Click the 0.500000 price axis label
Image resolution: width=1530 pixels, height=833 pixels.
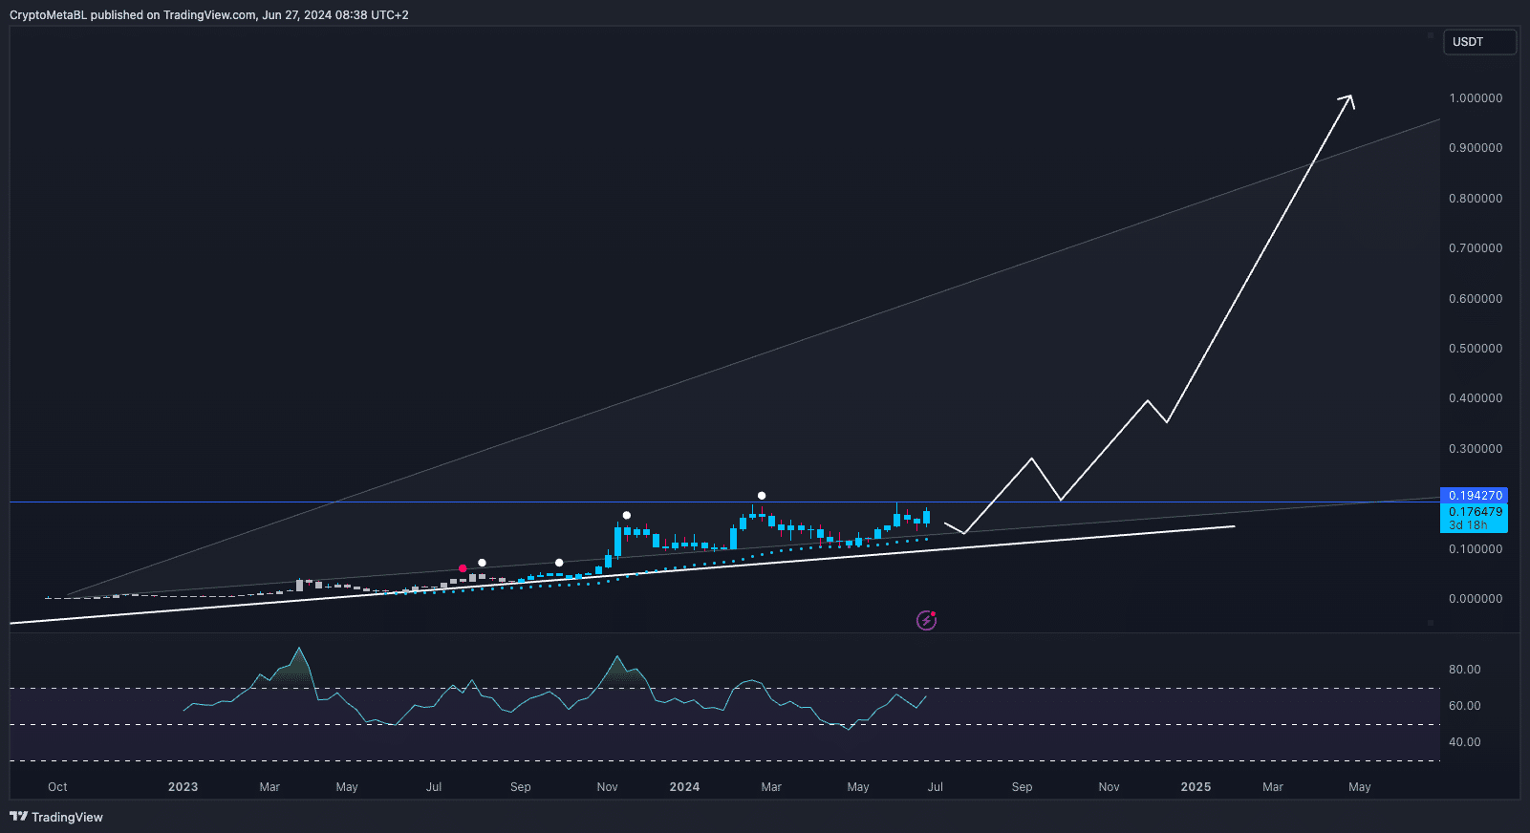(1476, 349)
